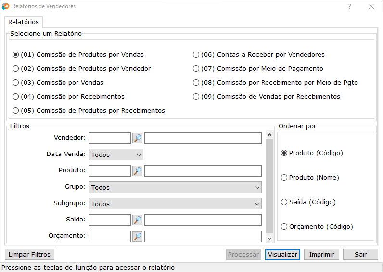The image size is (383, 272).
Task: Switch to the Relatórios tab
Action: [24, 22]
